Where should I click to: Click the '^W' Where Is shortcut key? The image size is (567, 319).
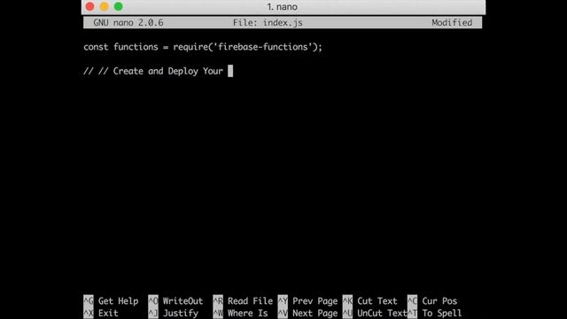pos(218,313)
